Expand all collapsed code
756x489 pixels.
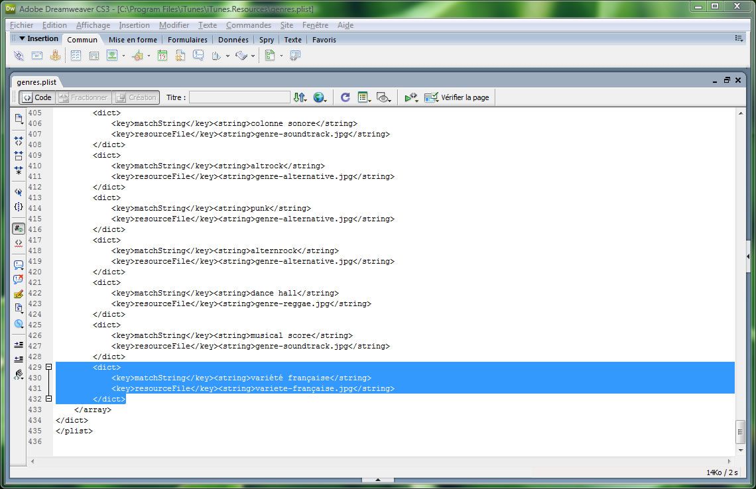click(19, 170)
